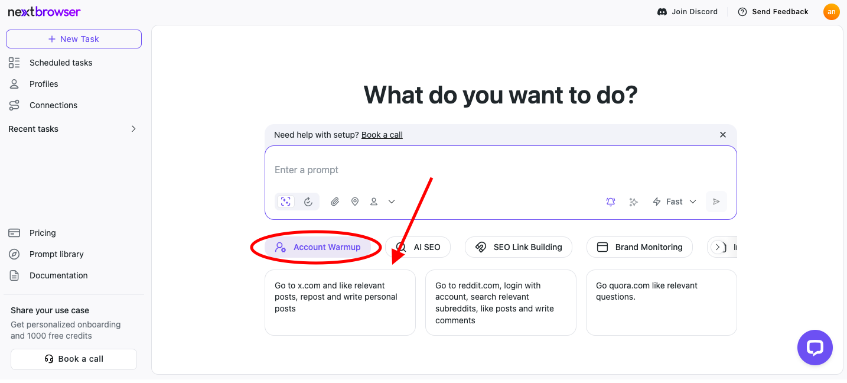Image resolution: width=847 pixels, height=383 pixels.
Task: Click the orange user avatar
Action: [831, 12]
